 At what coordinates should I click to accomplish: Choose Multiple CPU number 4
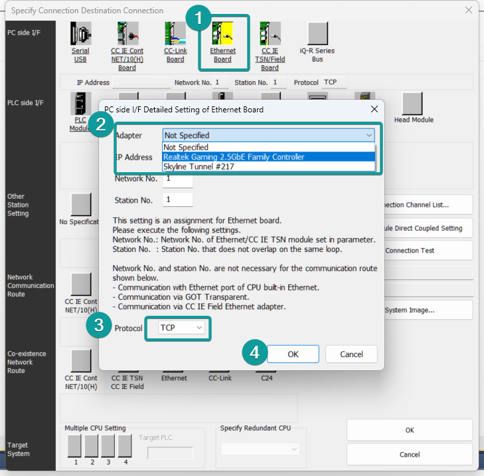point(125,445)
